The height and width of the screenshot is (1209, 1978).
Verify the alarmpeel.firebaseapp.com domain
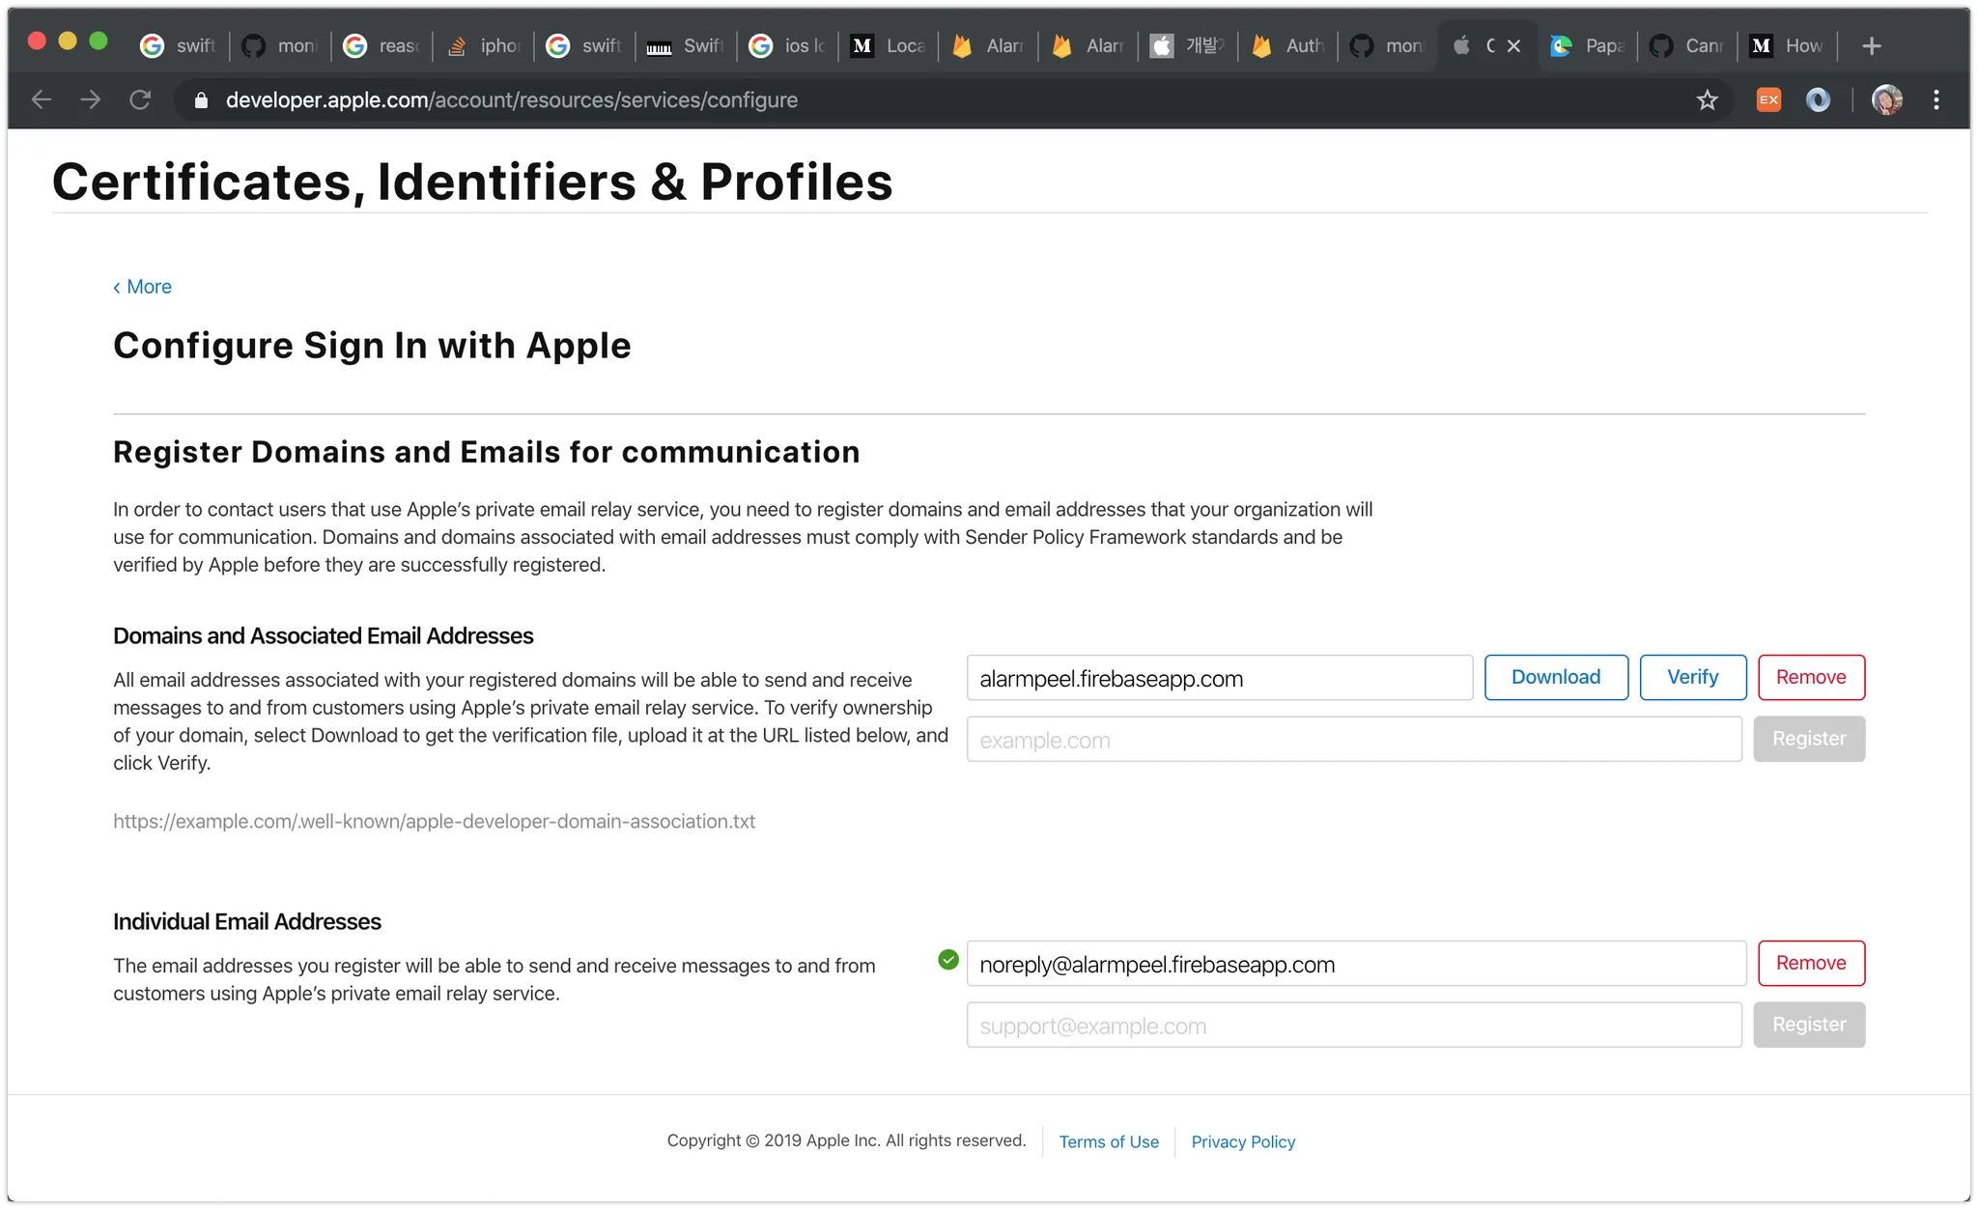point(1692,677)
